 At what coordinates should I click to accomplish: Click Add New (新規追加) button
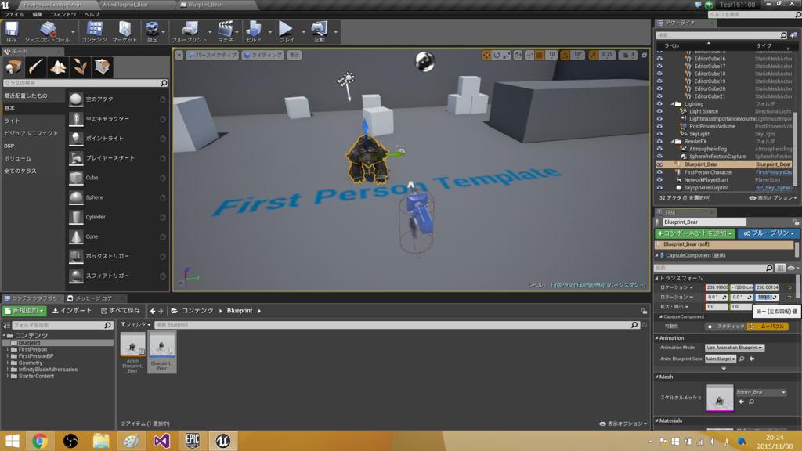click(24, 311)
